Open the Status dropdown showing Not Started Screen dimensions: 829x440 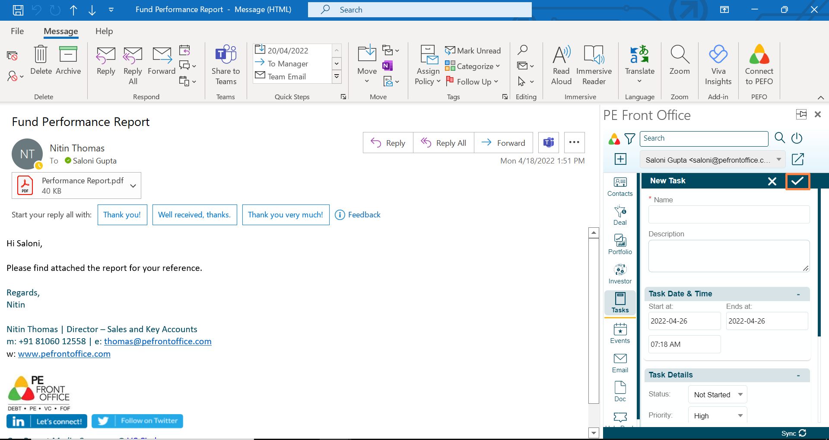(x=717, y=395)
